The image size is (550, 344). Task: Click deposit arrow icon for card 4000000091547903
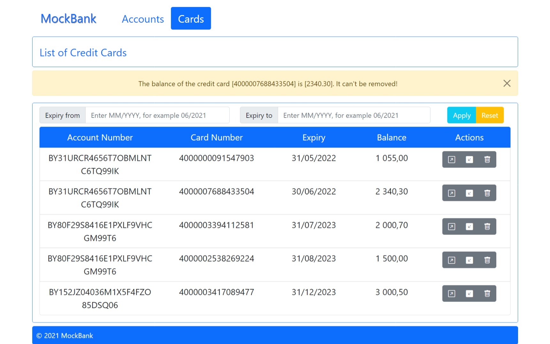pyautogui.click(x=469, y=160)
